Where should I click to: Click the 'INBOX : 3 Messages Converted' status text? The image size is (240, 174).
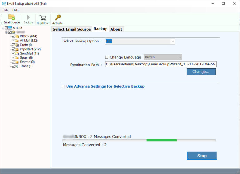103,136
